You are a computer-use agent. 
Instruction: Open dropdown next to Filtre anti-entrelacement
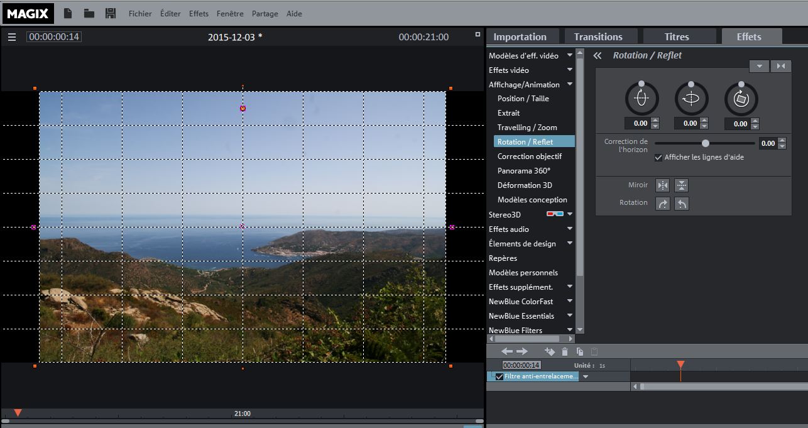pos(586,376)
